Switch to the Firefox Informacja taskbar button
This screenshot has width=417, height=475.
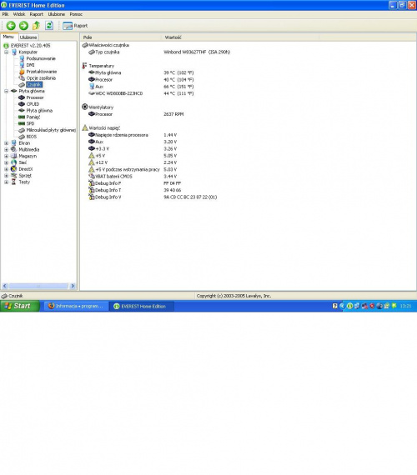pos(76,307)
